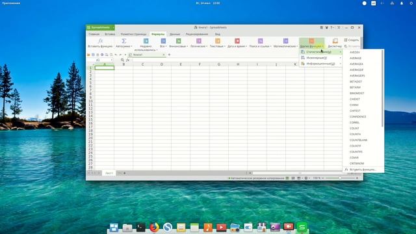The width and height of the screenshot is (416, 234).
Task: Click the AutoSum sigma icon
Action: click(x=123, y=41)
